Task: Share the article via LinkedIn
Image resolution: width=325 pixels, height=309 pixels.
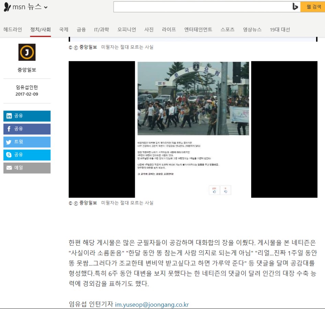Action: click(x=27, y=116)
